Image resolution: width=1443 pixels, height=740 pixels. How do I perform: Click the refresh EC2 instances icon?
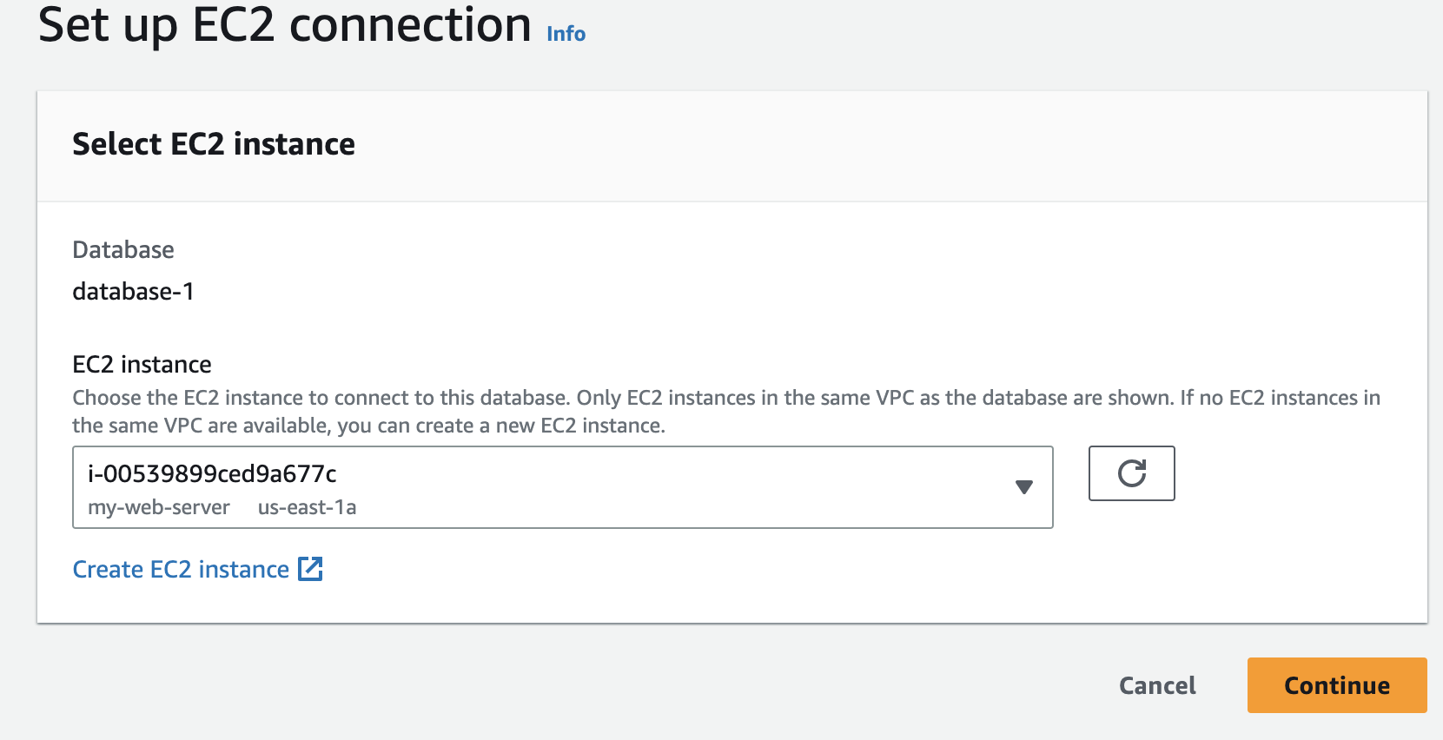point(1131,473)
